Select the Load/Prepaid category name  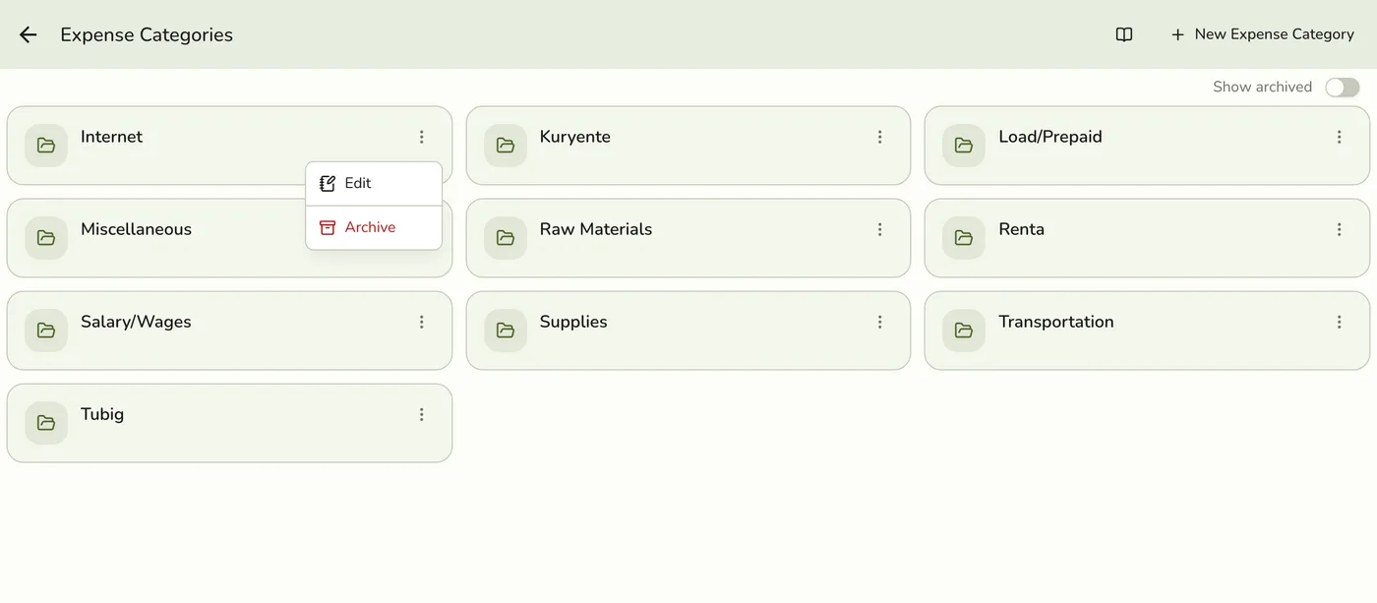point(1049,137)
